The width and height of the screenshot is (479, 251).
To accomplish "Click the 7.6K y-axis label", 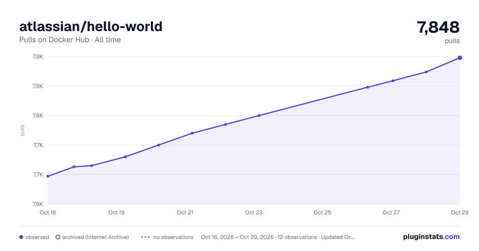I will (38, 204).
